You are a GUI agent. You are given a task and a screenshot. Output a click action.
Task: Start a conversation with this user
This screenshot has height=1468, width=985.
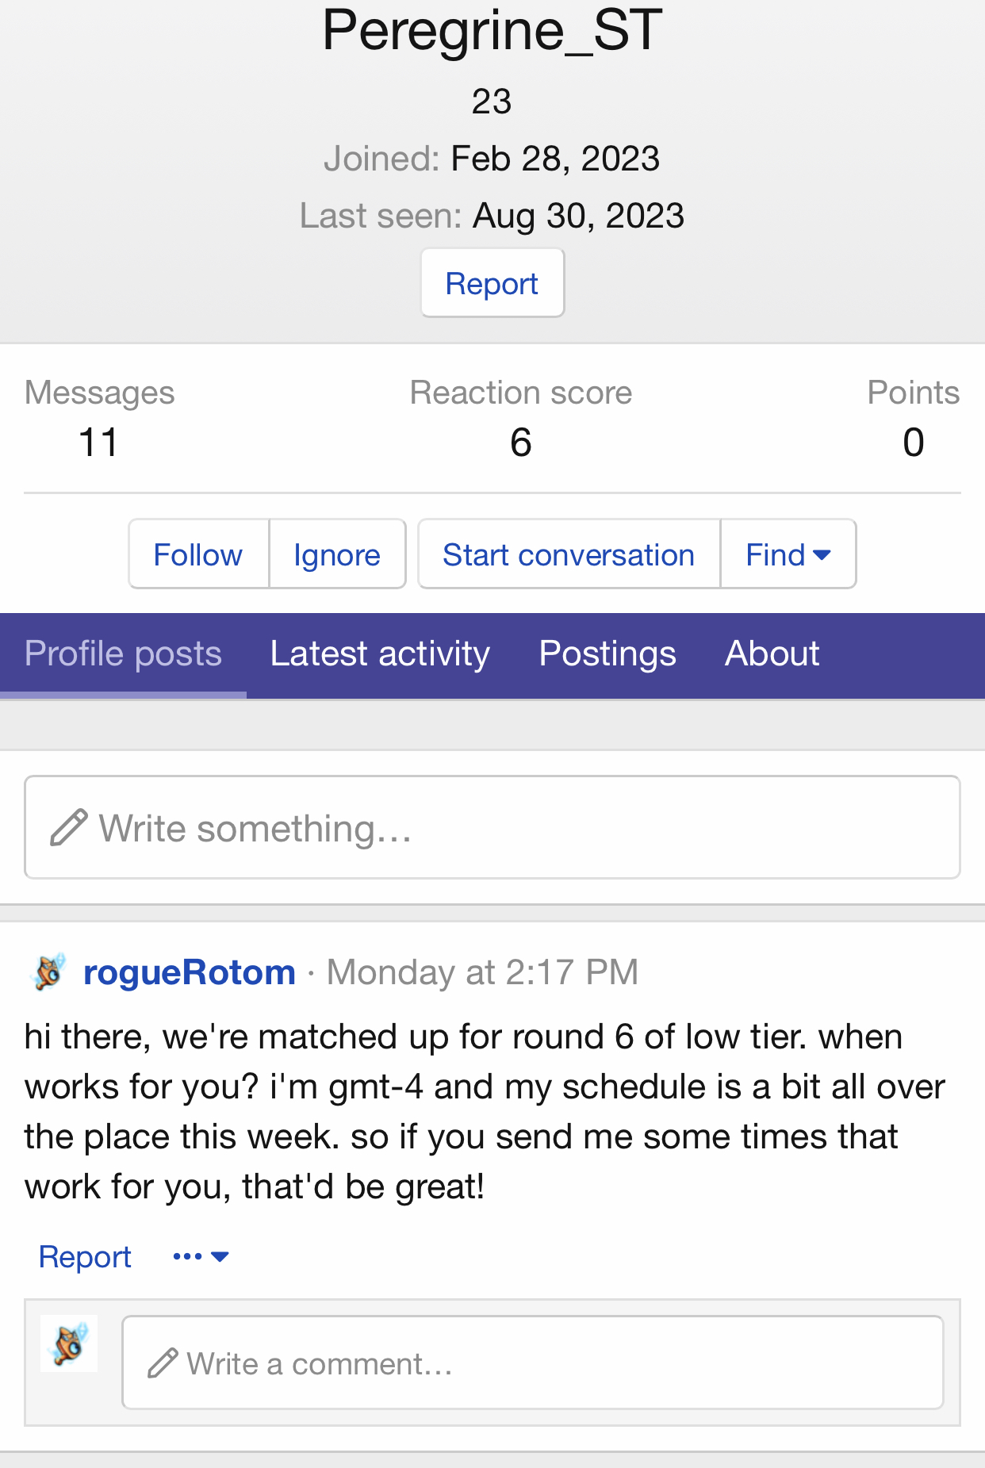(568, 554)
